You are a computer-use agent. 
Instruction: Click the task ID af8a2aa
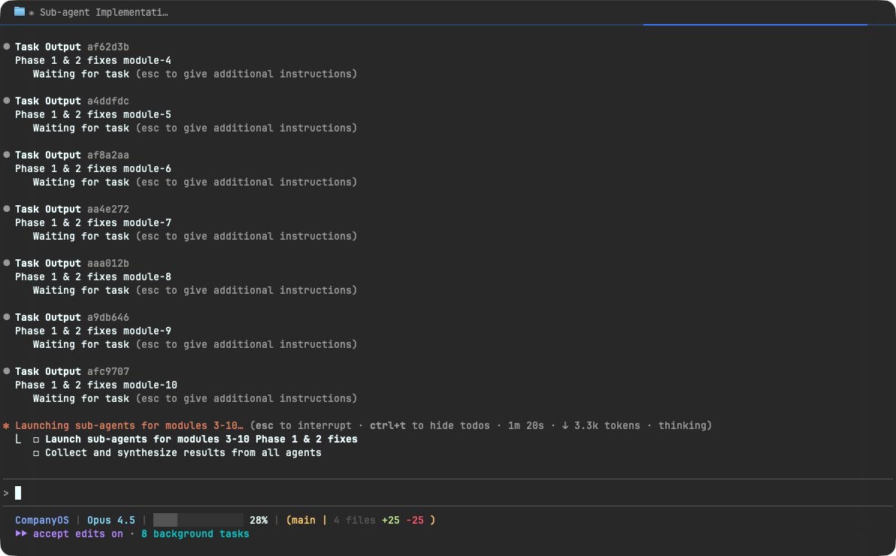108,155
